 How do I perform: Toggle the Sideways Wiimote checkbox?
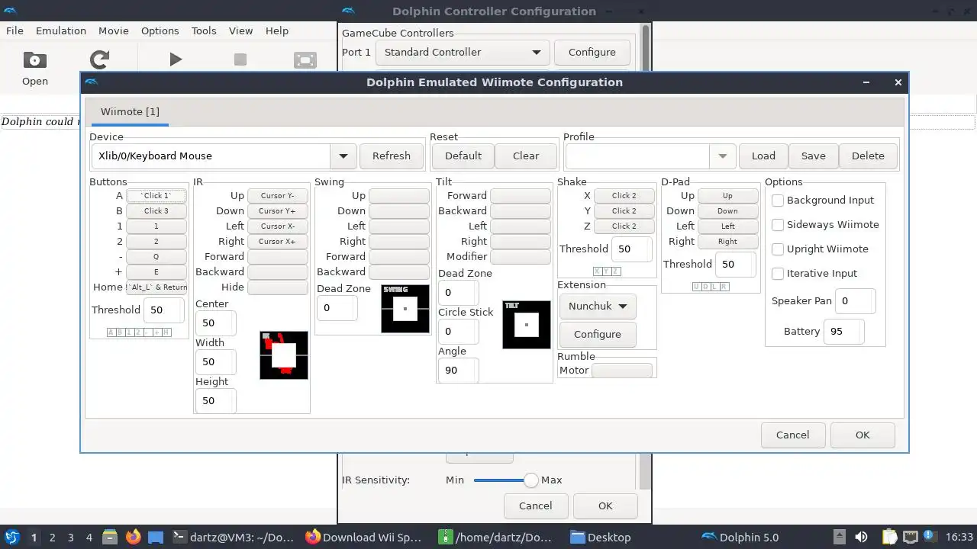pyautogui.click(x=778, y=224)
